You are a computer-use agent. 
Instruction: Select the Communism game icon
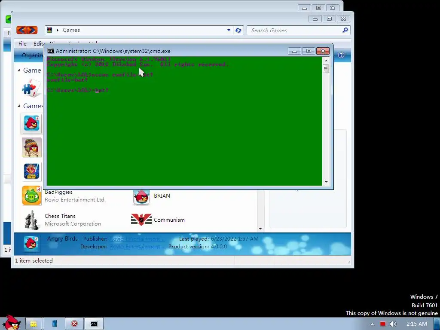[141, 220]
